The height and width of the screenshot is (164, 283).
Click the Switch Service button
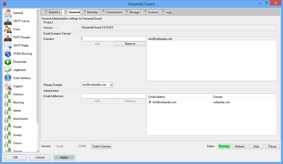point(102,146)
